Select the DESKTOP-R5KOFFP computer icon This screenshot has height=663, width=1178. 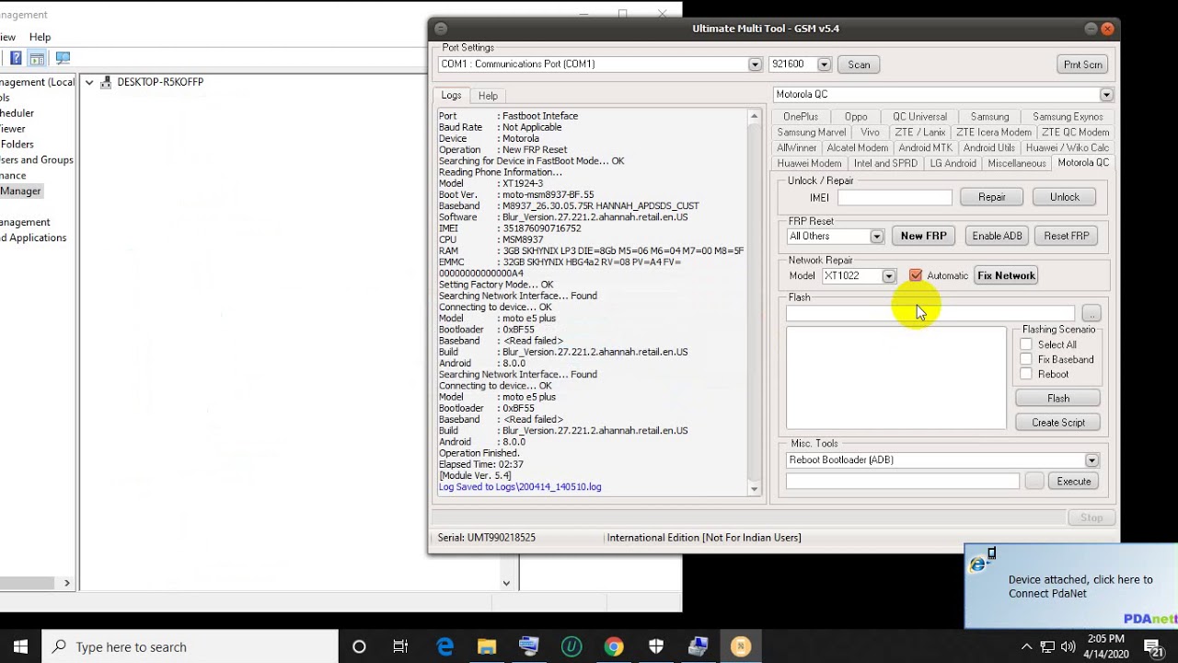coord(107,82)
